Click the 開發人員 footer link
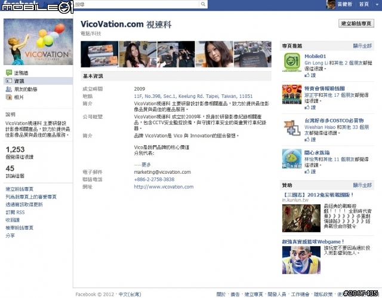This screenshot has height=298, width=382. (x=277, y=294)
